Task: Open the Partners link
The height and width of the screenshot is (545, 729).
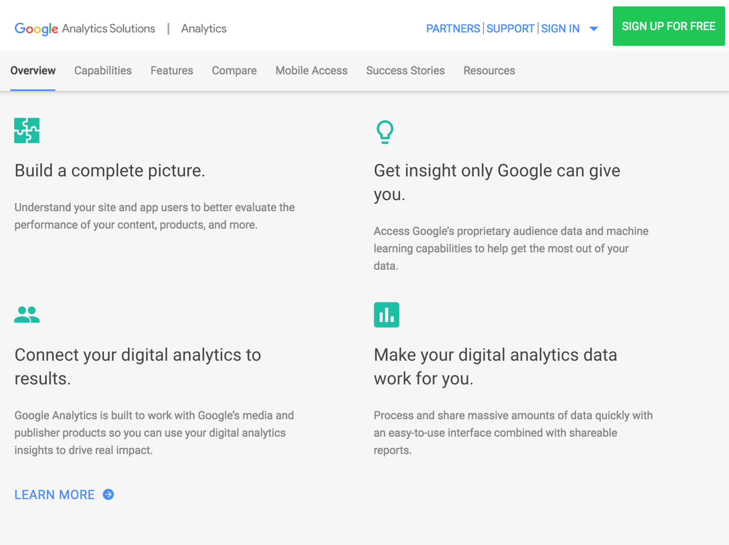Action: 453,29
